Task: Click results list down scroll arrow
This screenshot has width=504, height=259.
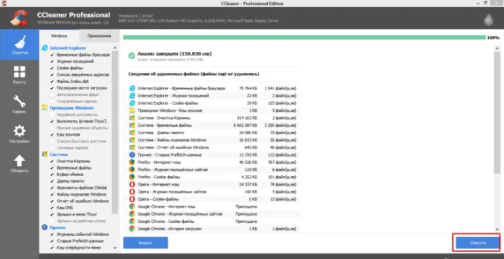Action: pyautogui.click(x=497, y=229)
